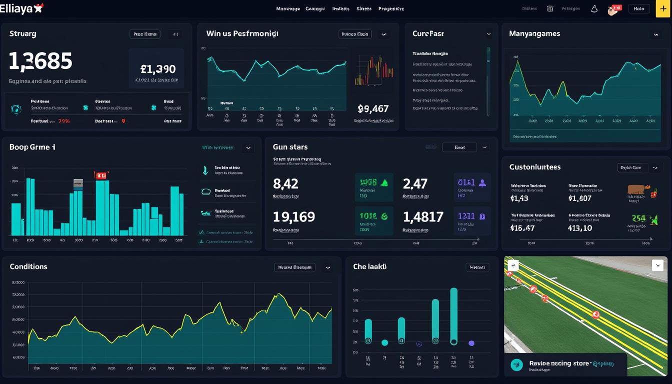Image resolution: width=672 pixels, height=384 pixels.
Task: Expand the CureFasr panel chevron
Action: [488, 34]
